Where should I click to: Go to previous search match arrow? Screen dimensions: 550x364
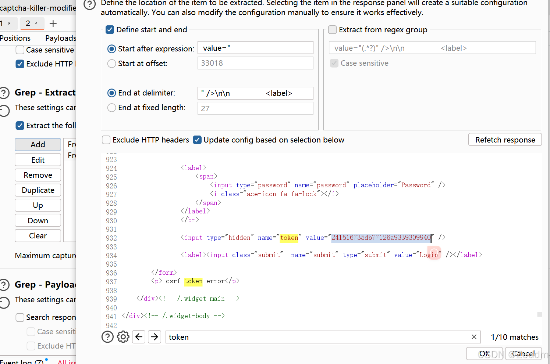coord(139,337)
